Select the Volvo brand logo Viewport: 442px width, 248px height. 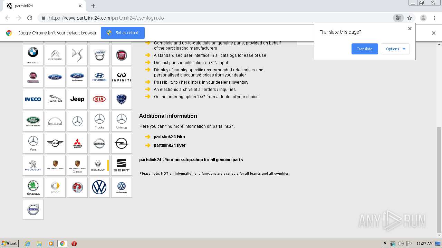(33, 209)
